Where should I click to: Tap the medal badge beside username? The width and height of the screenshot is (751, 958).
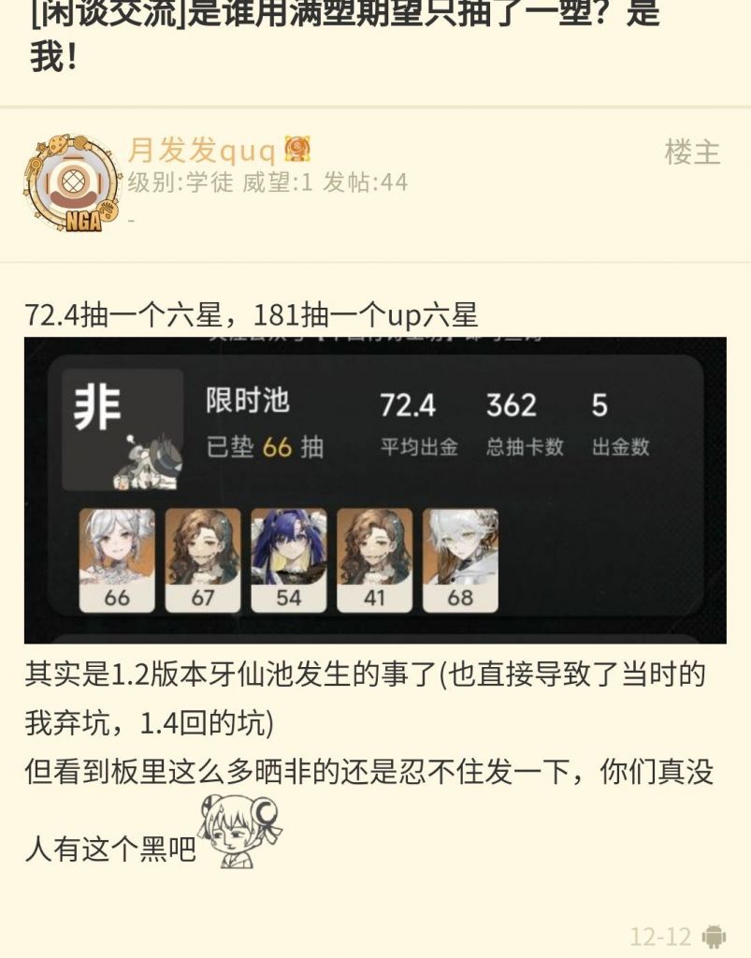coord(297,149)
